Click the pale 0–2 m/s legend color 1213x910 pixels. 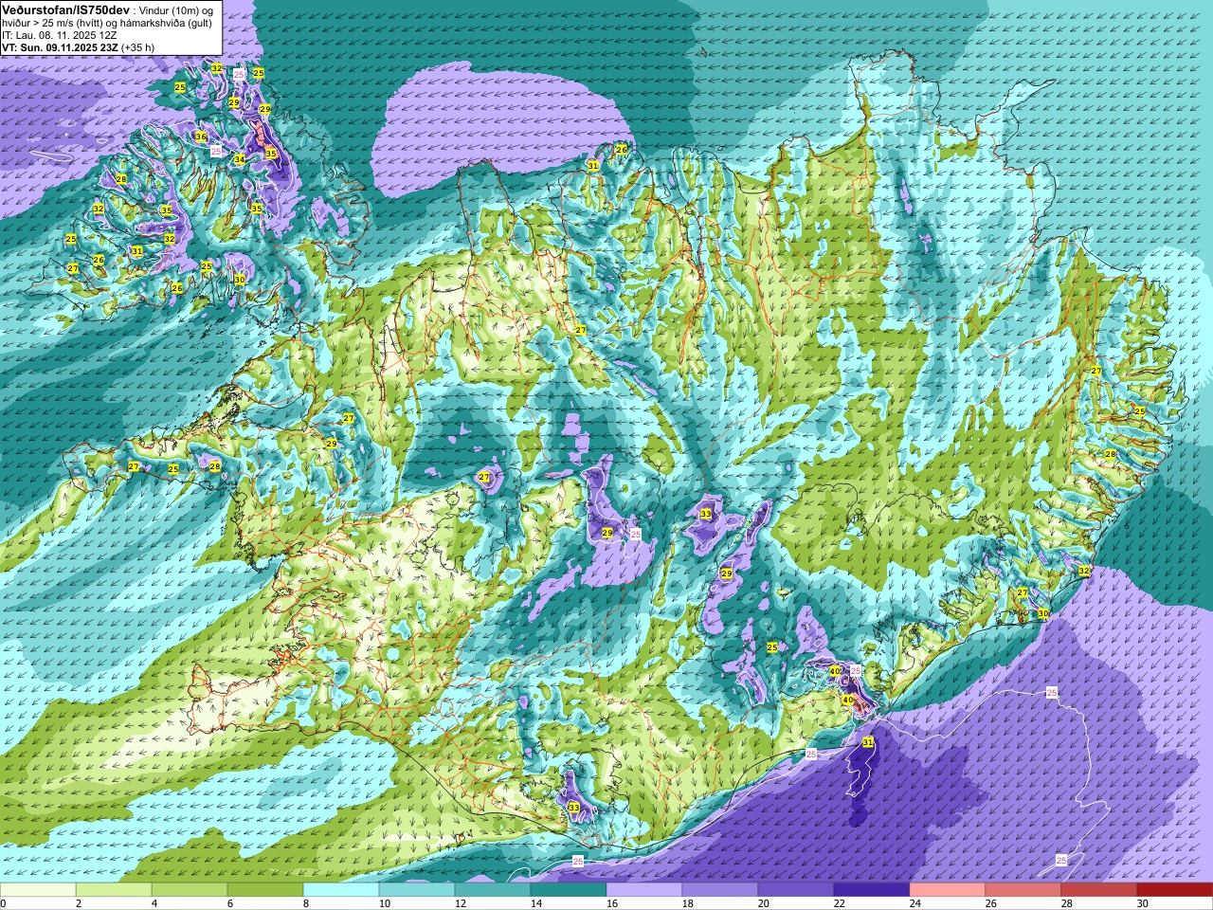[38, 890]
